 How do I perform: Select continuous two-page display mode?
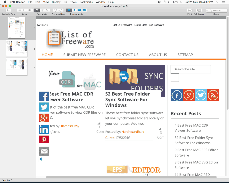[x=84, y=10]
